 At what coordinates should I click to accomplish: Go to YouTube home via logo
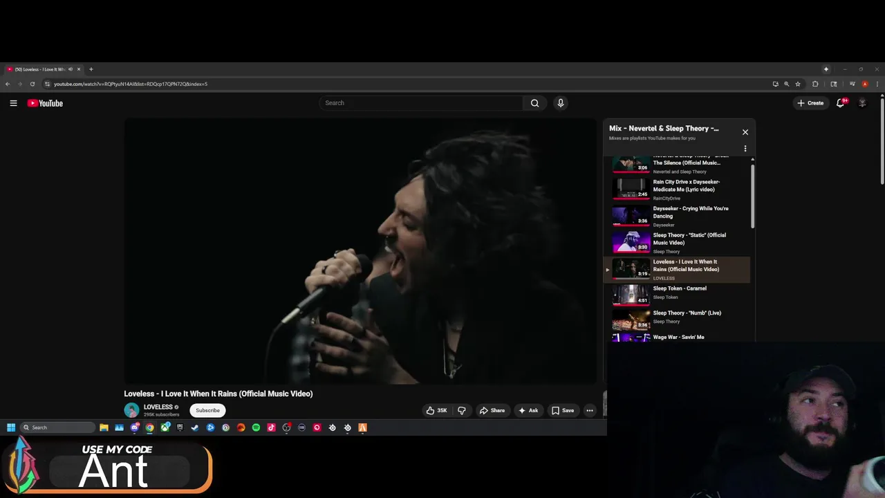click(45, 103)
